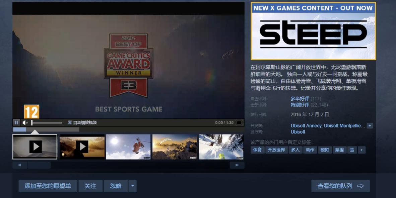Click the release date 2016 年 12 月 2 日
The image size is (396, 198).
310,114
